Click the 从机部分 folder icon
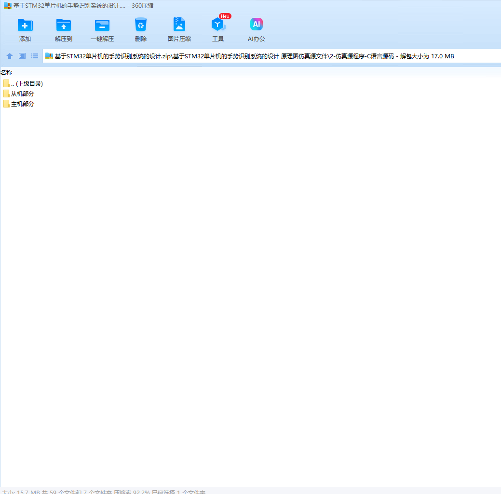Viewport: 501px width, 494px height. click(6, 93)
